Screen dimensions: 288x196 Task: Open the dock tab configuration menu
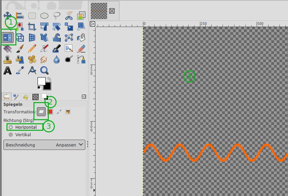tap(84, 97)
